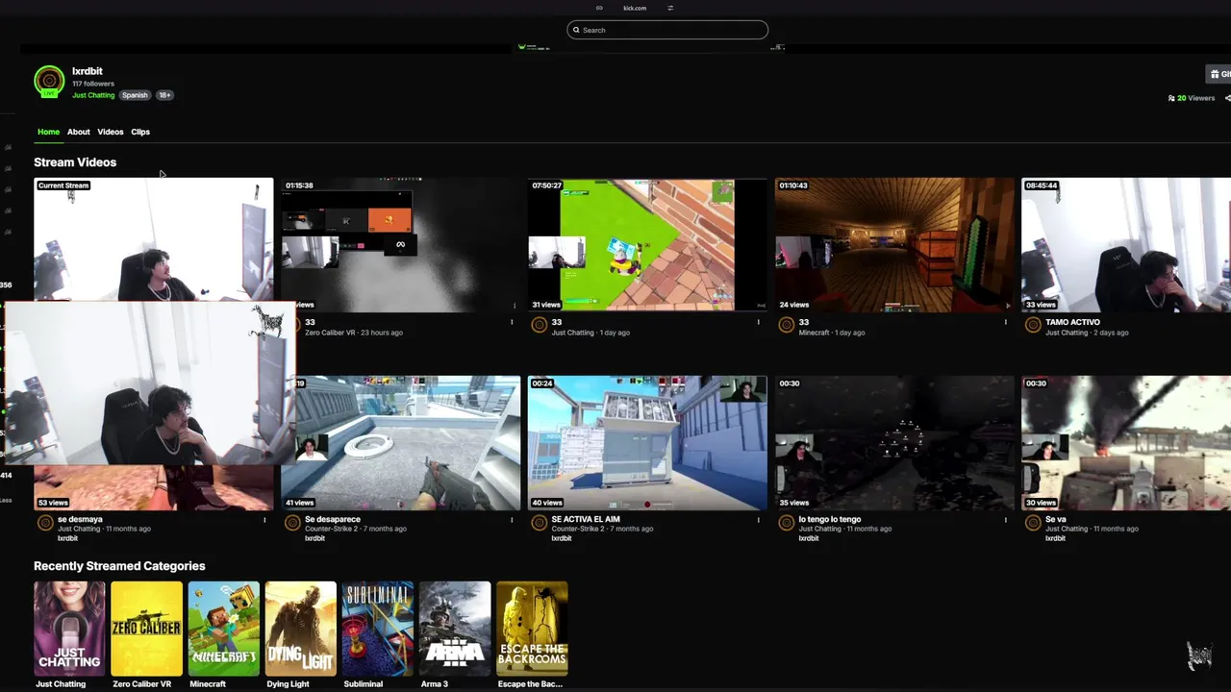Click the viewers icon beside 20 Viewers

[x=1171, y=98]
